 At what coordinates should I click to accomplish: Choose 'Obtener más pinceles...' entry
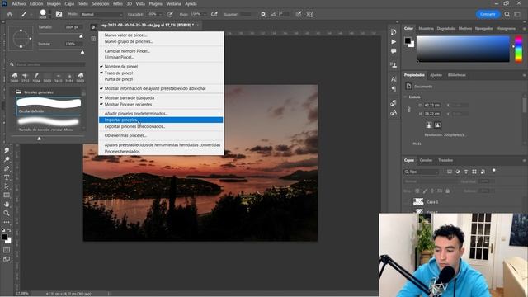(161, 135)
